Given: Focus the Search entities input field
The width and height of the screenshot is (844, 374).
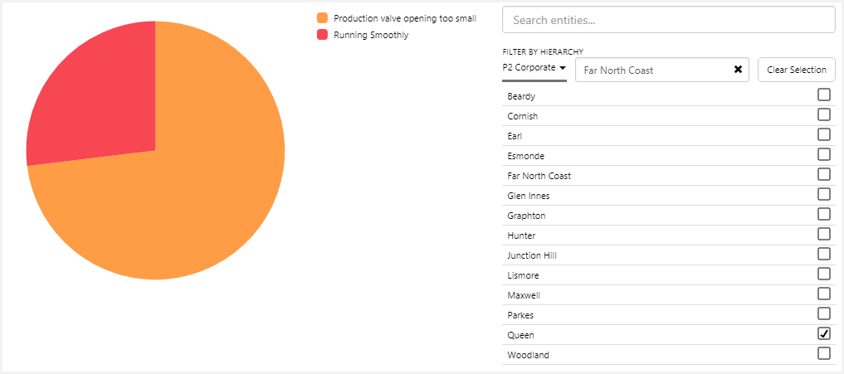Looking at the screenshot, I should coord(668,20).
